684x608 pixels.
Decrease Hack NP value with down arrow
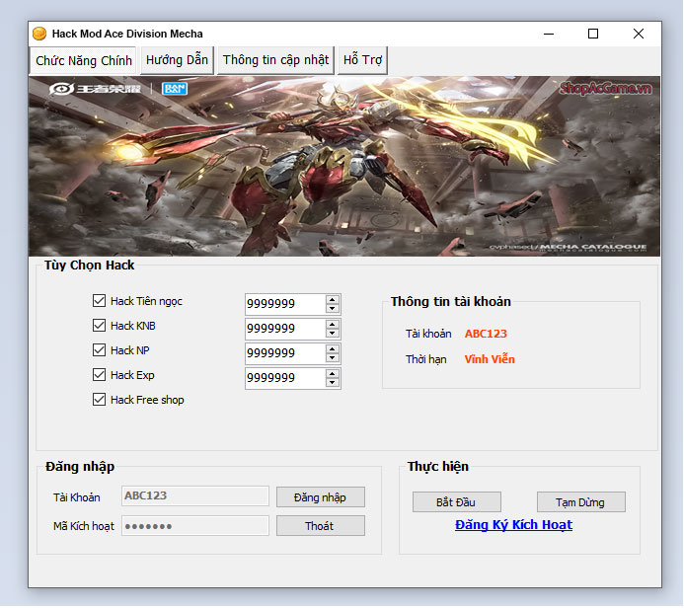click(x=333, y=357)
